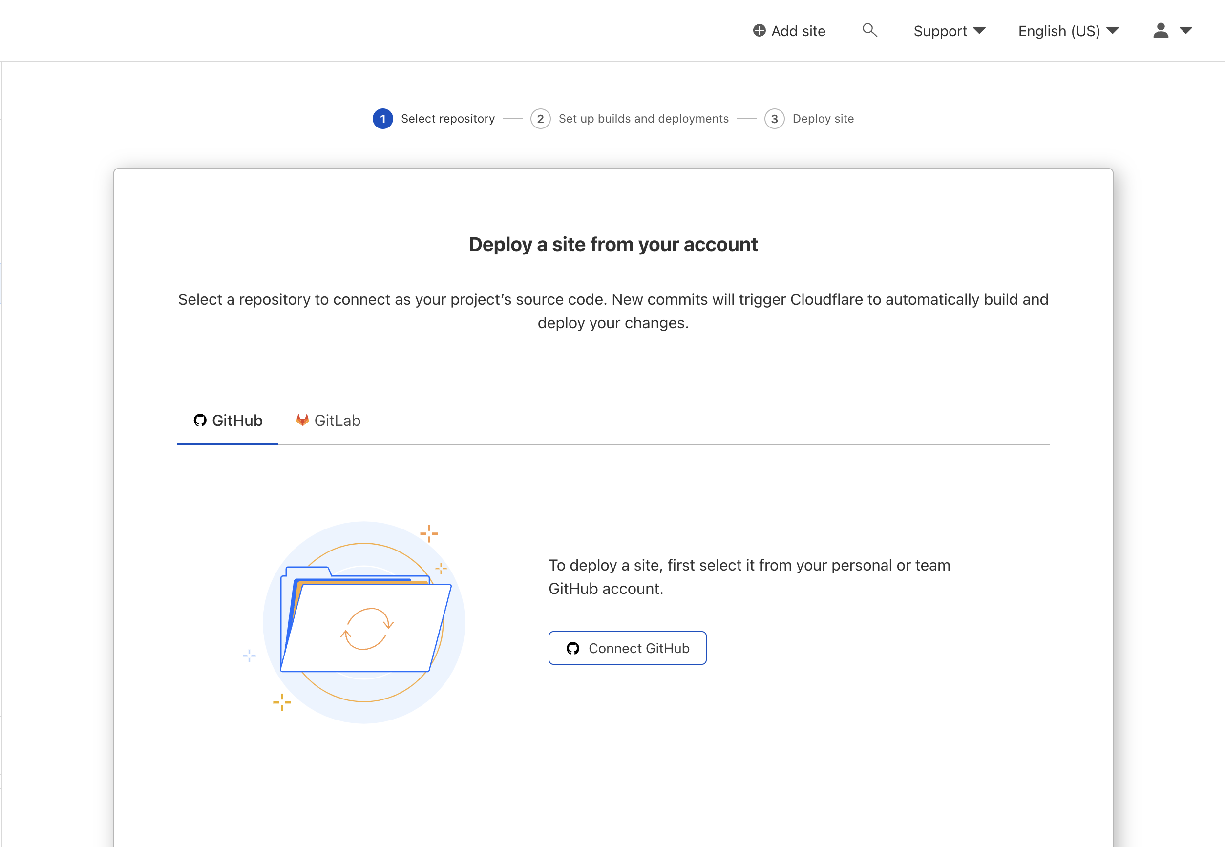Screen dimensions: 1225x847
Task: Click the user profile avatar icon
Action: pos(1160,31)
